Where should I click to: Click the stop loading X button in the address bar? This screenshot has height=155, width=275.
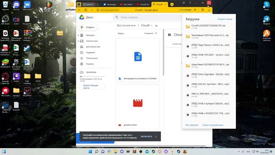92,10
